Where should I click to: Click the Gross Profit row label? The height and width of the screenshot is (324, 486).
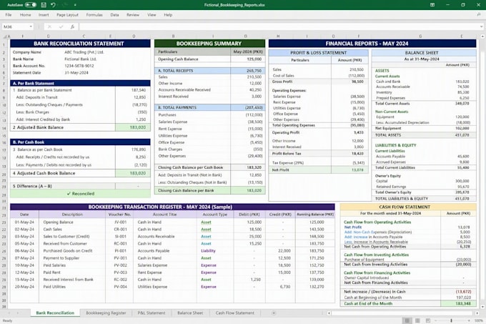pyautogui.click(x=282, y=82)
